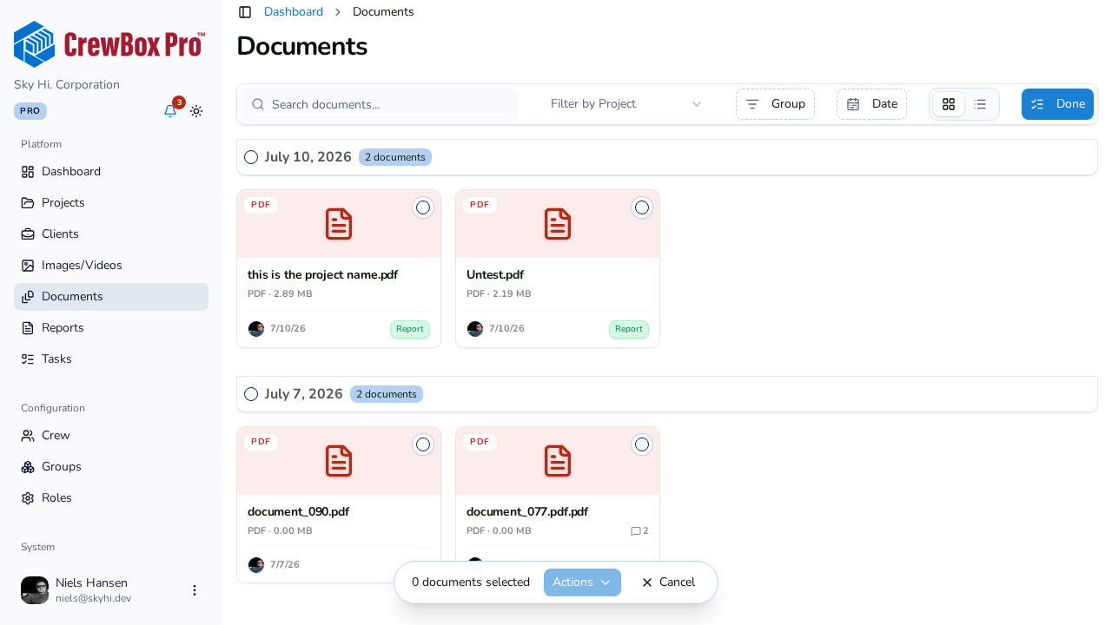Tick the checkbox on document_090.pdf card

(x=423, y=444)
